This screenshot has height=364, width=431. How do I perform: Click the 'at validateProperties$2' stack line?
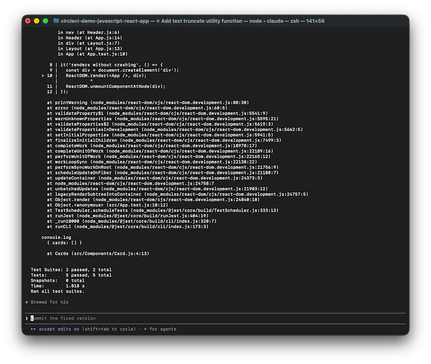pos(160,124)
